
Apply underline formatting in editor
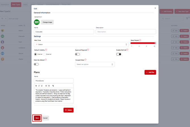point(42,86)
